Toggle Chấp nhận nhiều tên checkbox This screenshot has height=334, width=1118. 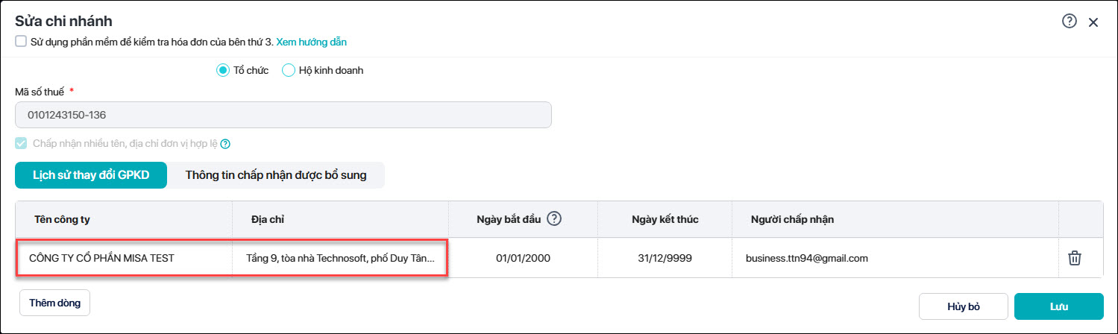[21, 144]
